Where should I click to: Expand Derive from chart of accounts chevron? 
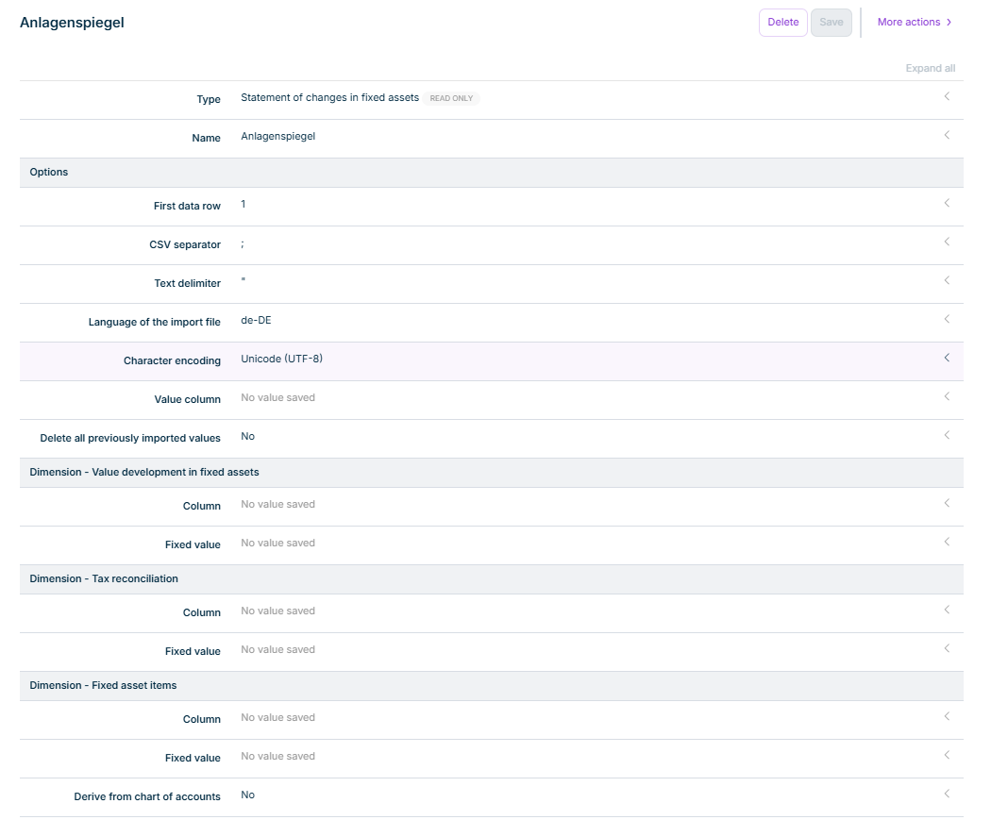[947, 794]
